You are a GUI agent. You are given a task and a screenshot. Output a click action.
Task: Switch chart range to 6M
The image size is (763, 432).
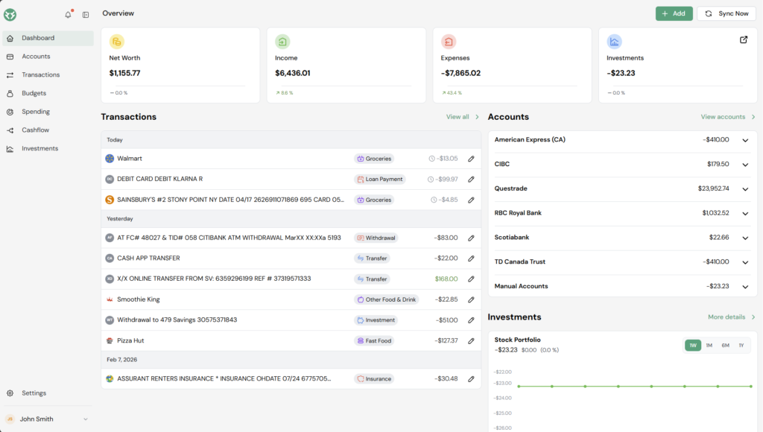725,346
